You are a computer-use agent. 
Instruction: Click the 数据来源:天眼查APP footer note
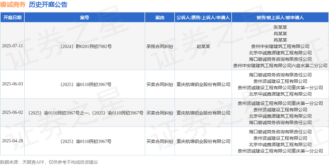click(49, 162)
